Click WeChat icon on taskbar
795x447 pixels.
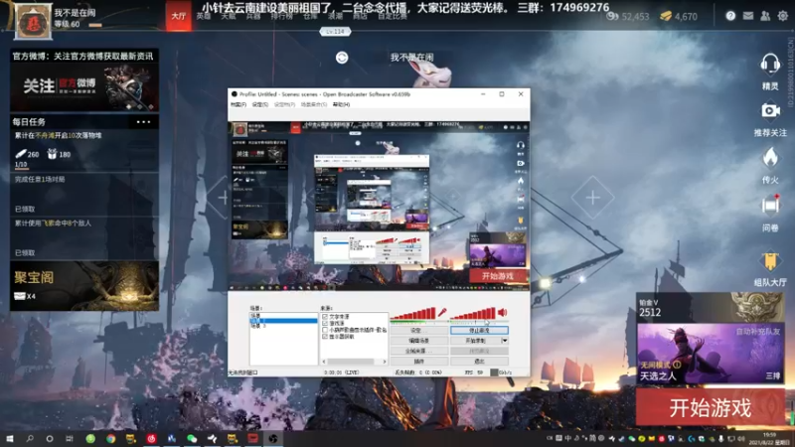(192, 438)
